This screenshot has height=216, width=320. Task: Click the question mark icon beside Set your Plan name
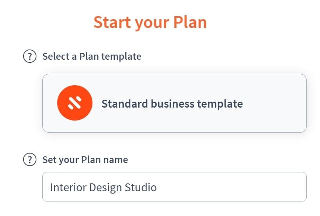point(30,159)
